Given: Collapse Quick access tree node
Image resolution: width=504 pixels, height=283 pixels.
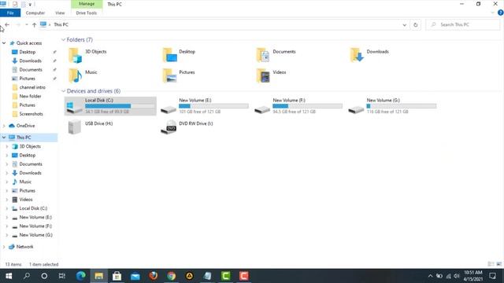Looking at the screenshot, I should [x=4, y=43].
